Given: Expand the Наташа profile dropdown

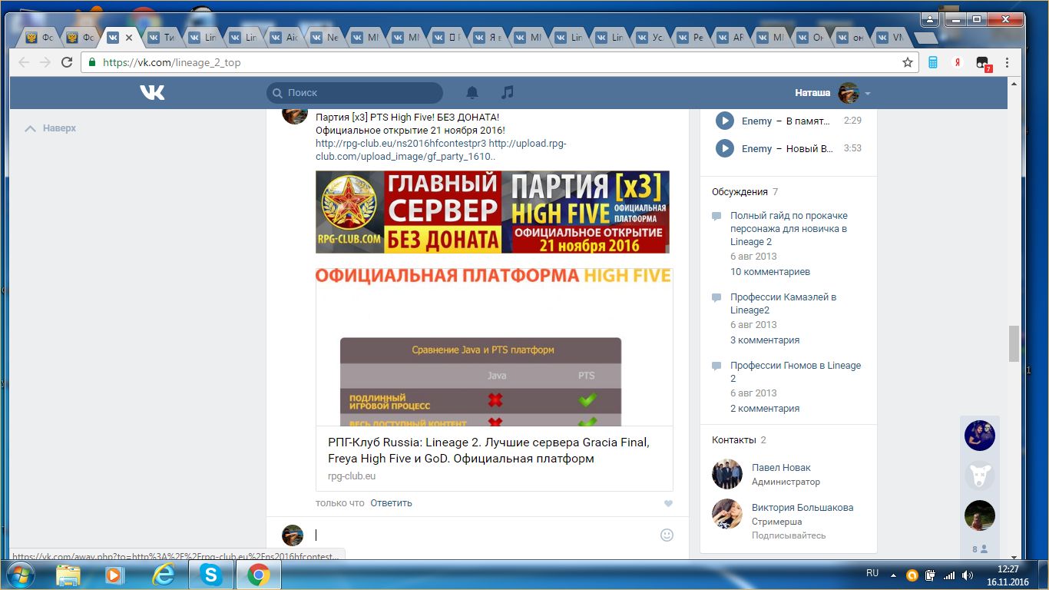Looking at the screenshot, I should click(868, 93).
